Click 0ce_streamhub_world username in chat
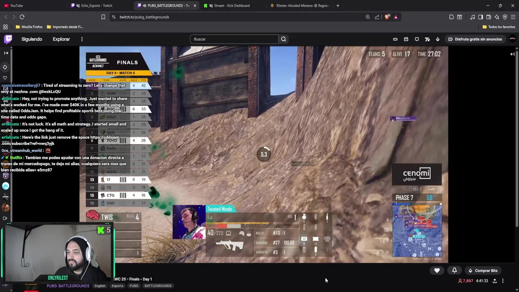 coord(21,150)
